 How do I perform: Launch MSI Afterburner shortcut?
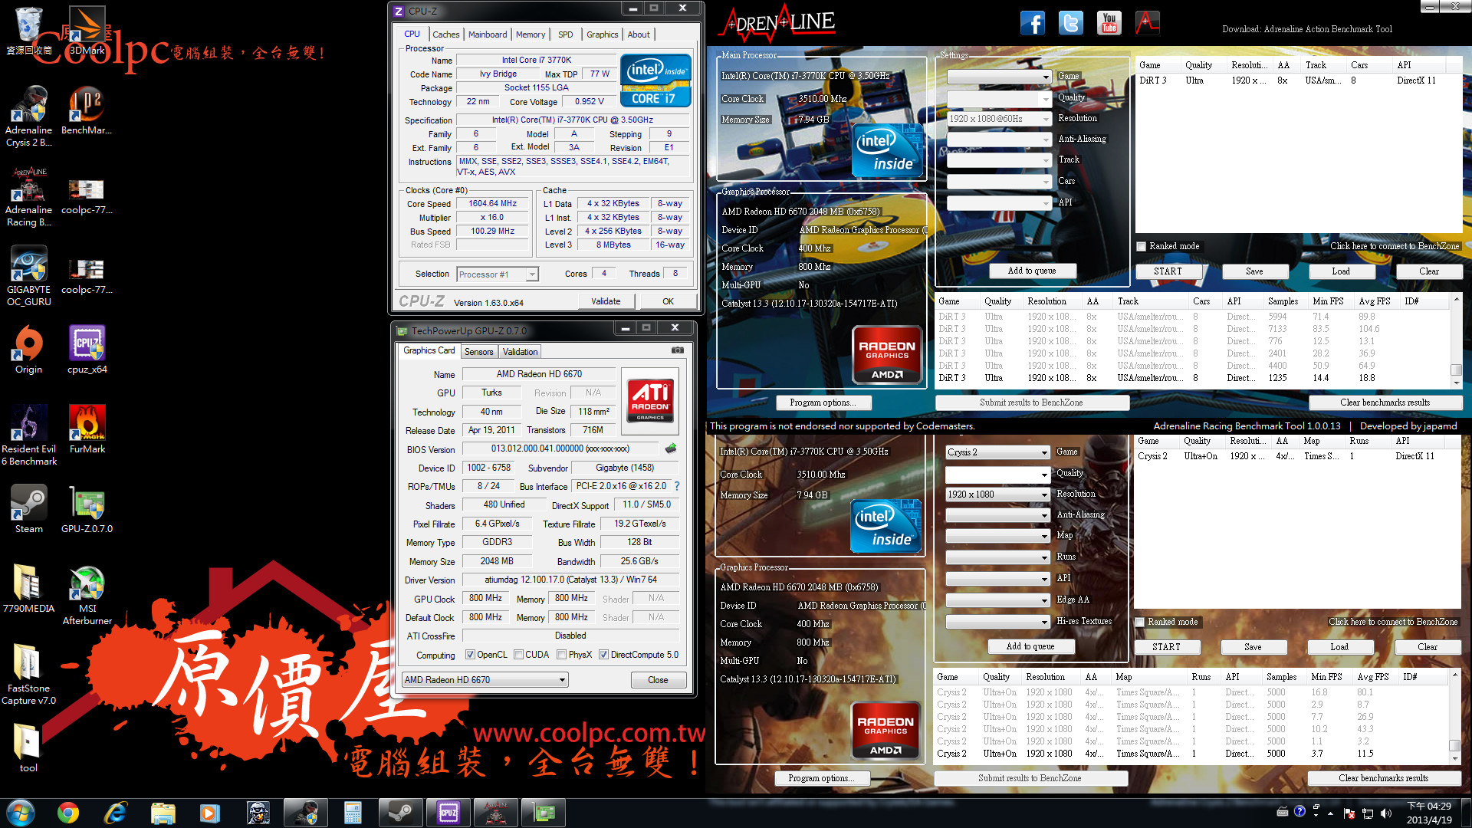(x=87, y=595)
